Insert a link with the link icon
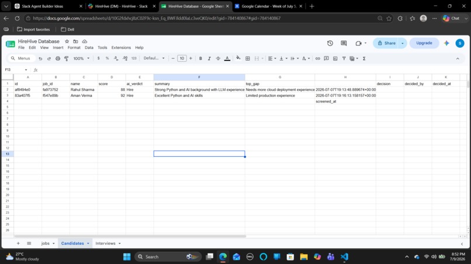This screenshot has height=264, width=471. (x=317, y=58)
